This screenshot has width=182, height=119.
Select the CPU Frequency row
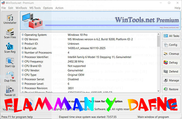(x=89, y=61)
